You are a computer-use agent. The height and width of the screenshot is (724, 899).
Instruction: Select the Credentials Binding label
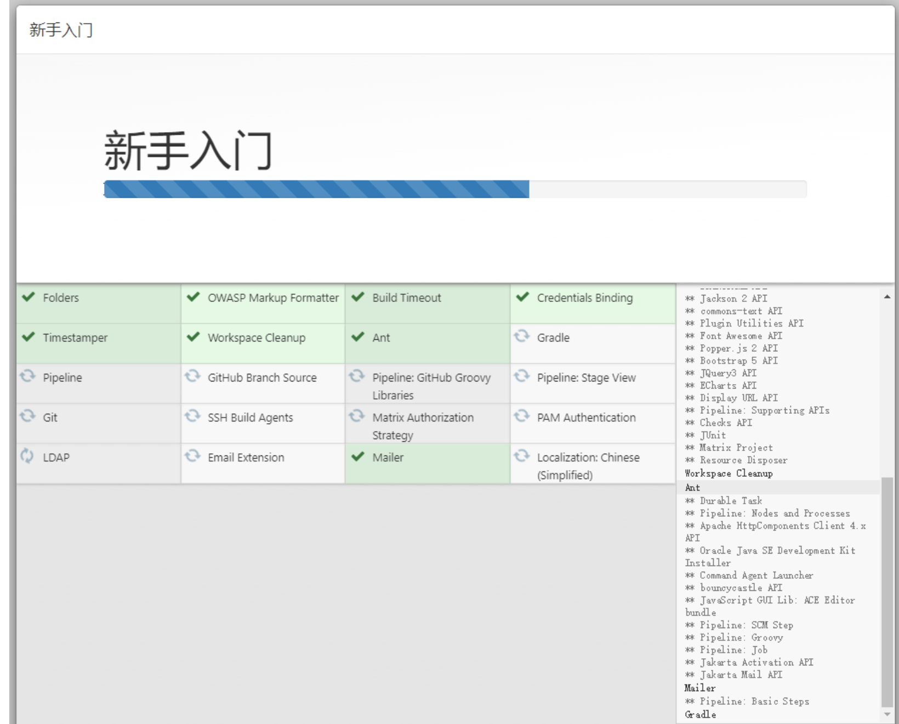click(585, 298)
